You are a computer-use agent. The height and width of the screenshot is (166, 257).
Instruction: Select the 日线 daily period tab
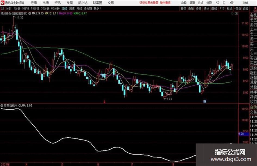pyautogui.click(x=64, y=8)
